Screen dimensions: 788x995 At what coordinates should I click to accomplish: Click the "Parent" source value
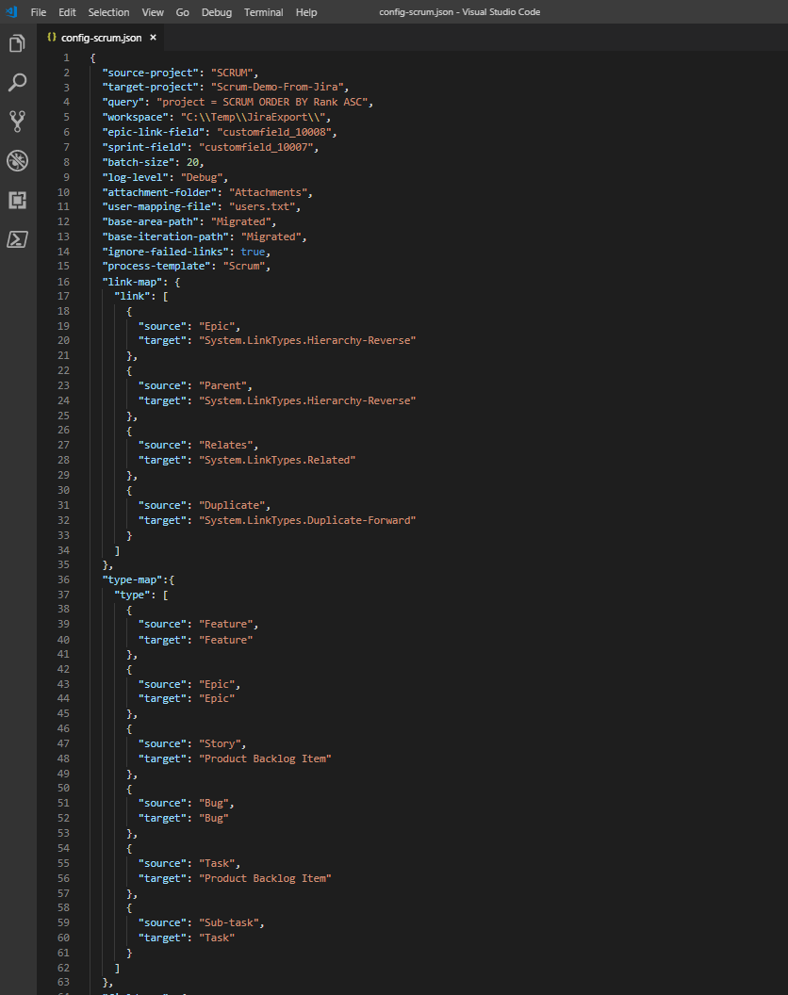222,385
